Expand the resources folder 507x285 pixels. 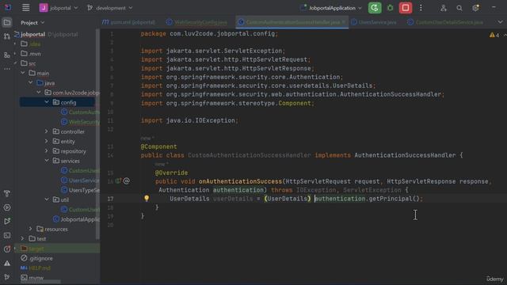(31, 229)
